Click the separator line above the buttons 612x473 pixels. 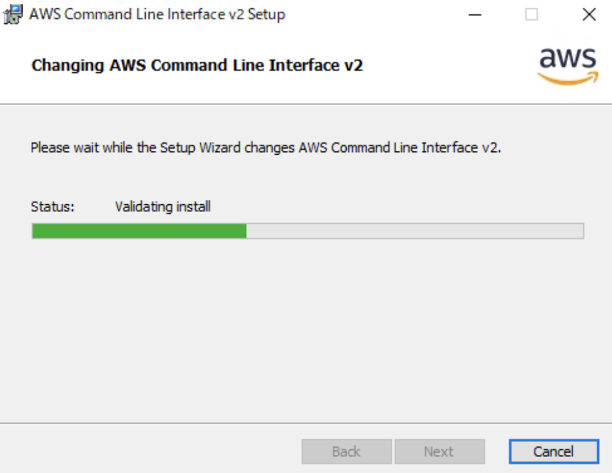pyautogui.click(x=306, y=423)
